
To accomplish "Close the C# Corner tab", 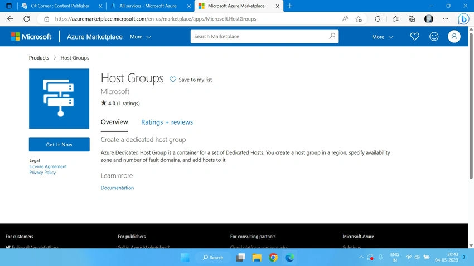I will pyautogui.click(x=100, y=6).
